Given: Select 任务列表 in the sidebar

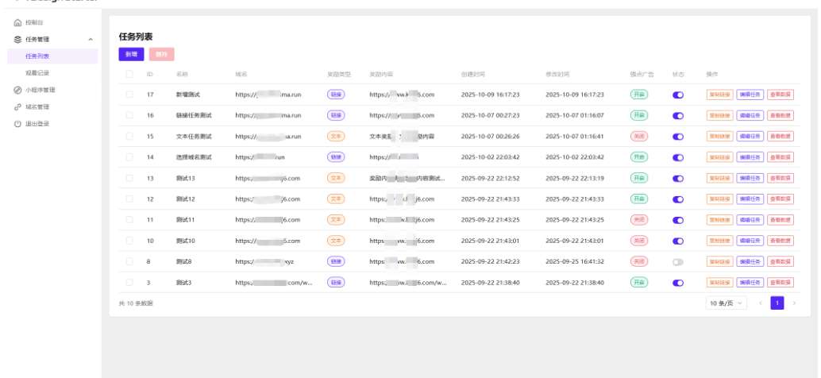Looking at the screenshot, I should coord(37,56).
